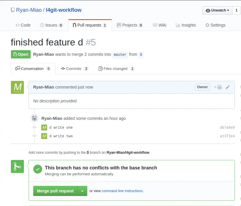Viewport: 241px width, 206px height.
Task: Switch to the Commits 2 tab
Action: [x=74, y=69]
